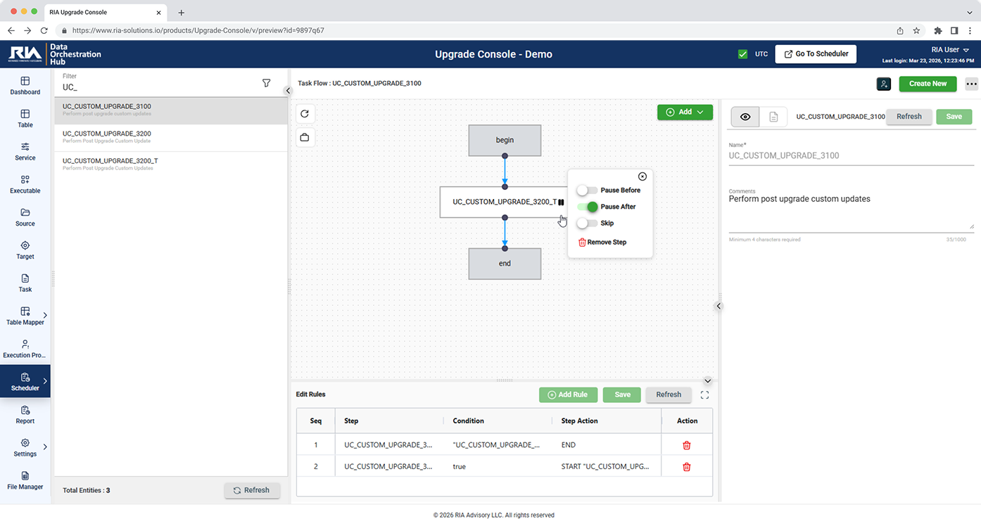This screenshot has width=981, height=526.
Task: Open Execution Profile in the sidebar
Action: (25, 349)
